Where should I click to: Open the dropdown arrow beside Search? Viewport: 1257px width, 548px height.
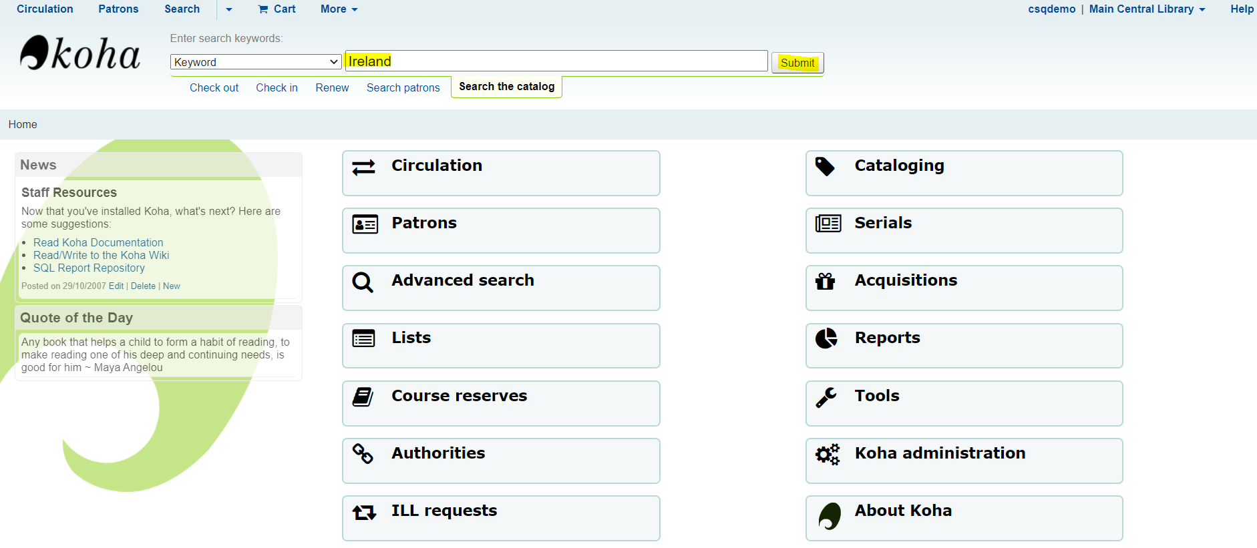click(x=229, y=9)
